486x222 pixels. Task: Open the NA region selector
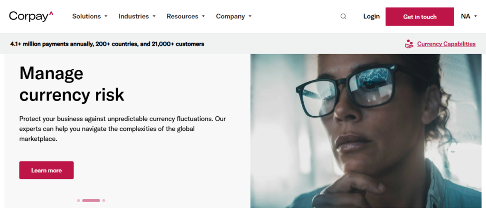(x=469, y=17)
